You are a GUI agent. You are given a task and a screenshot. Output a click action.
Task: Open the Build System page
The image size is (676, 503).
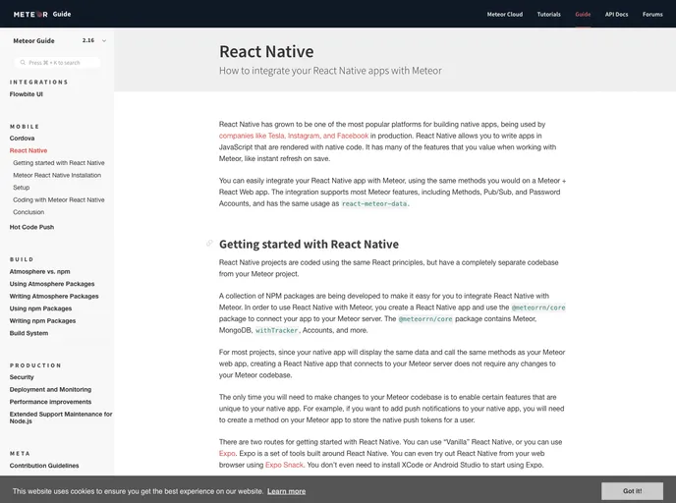(28, 333)
